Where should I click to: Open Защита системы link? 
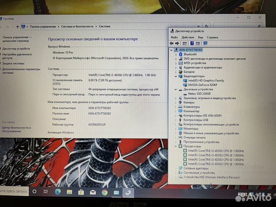pyautogui.click(x=13, y=63)
